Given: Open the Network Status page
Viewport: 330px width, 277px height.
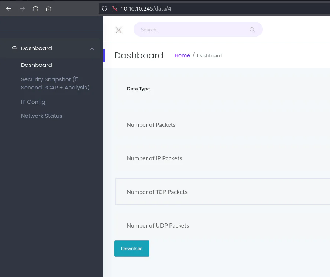Looking at the screenshot, I should pos(42,116).
